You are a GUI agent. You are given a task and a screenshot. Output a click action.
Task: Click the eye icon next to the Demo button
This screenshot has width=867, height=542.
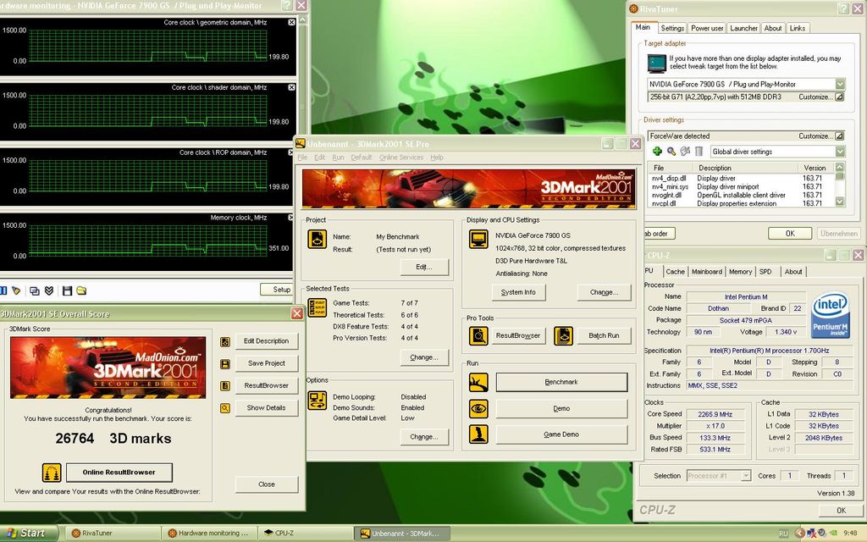pos(478,409)
